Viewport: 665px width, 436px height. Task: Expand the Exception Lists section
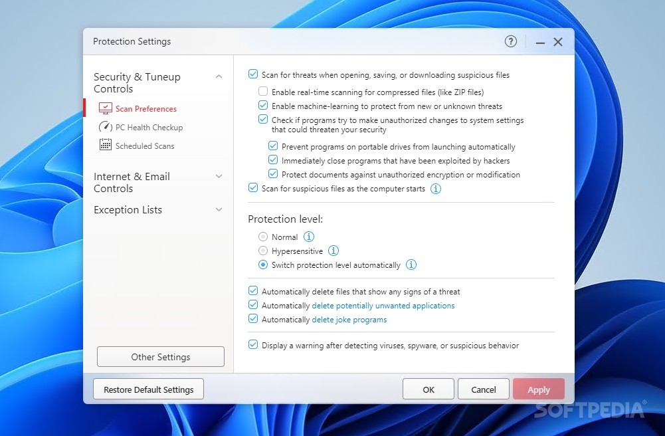click(219, 209)
